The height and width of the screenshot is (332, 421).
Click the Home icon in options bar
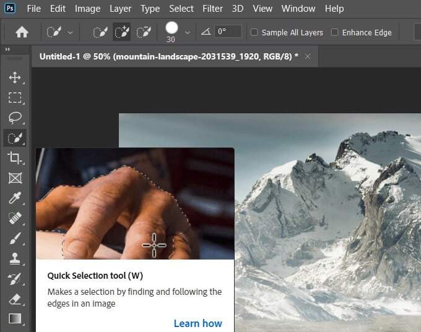[22, 32]
